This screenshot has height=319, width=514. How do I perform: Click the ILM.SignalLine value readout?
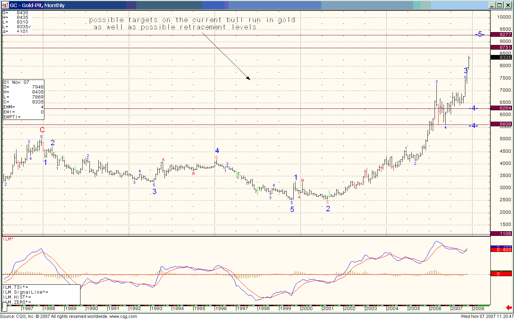(25, 292)
